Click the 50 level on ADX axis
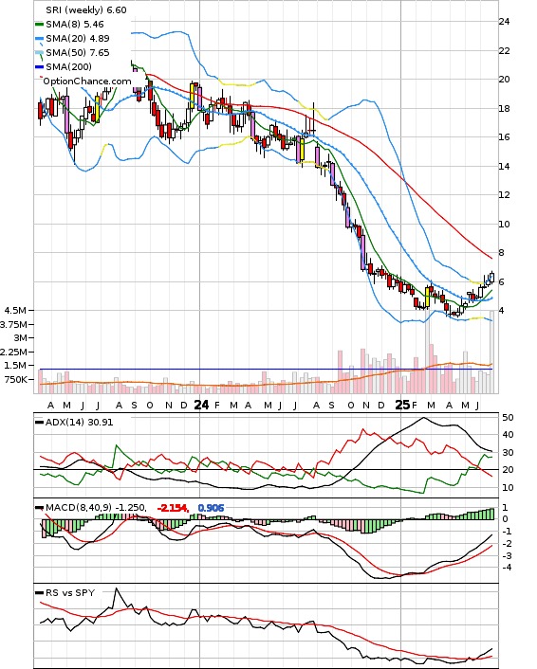 508,418
